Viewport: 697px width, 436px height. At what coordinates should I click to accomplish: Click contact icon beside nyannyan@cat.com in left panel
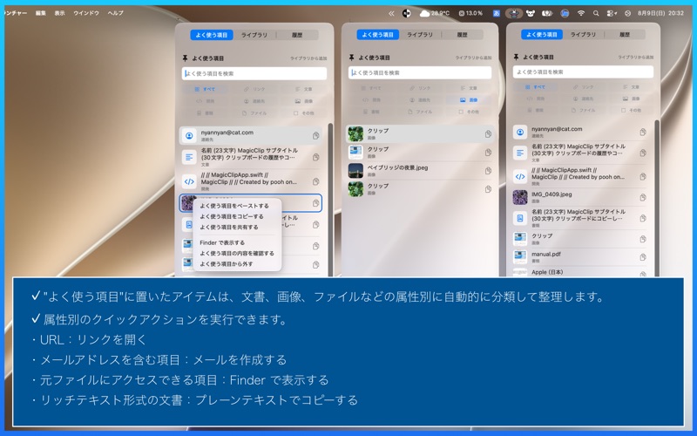(189, 136)
